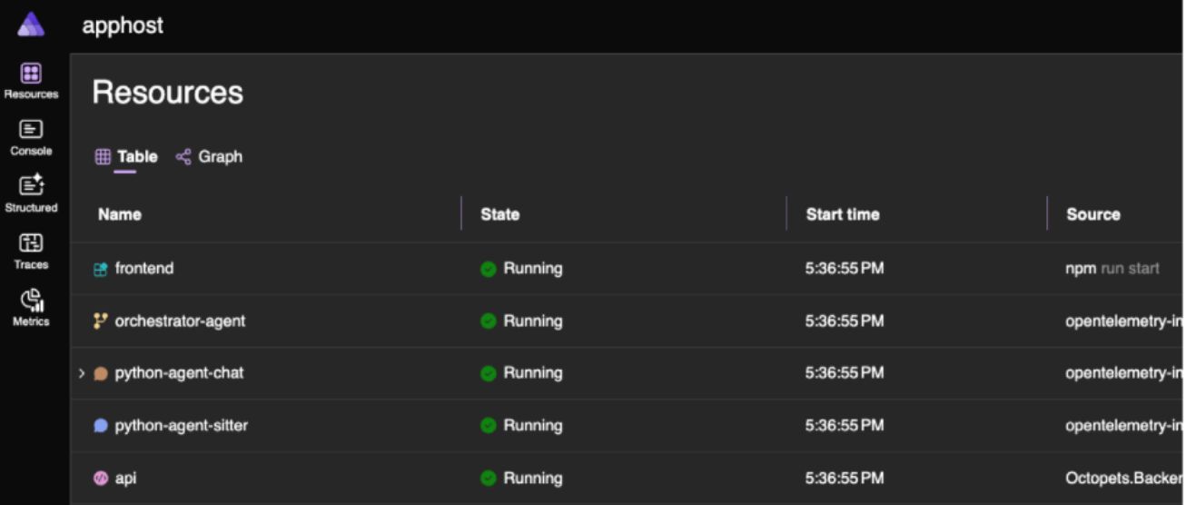Screen dimensions: 1186x505
Task: Click the Source column header
Action: (x=1092, y=214)
